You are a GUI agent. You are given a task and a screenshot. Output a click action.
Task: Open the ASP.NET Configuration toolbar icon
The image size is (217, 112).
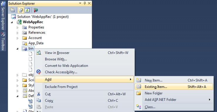pyautogui.click(x=36, y=10)
